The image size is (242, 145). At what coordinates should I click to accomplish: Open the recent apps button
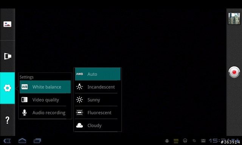tap(37, 141)
